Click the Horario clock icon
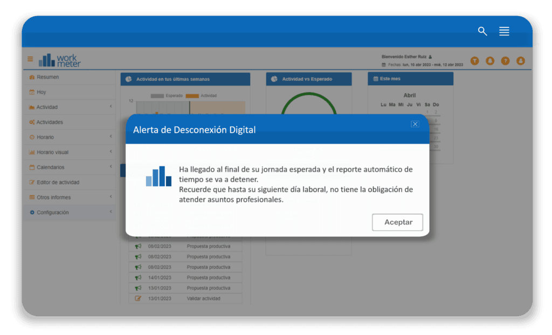The height and width of the screenshot is (335, 552). pos(32,138)
